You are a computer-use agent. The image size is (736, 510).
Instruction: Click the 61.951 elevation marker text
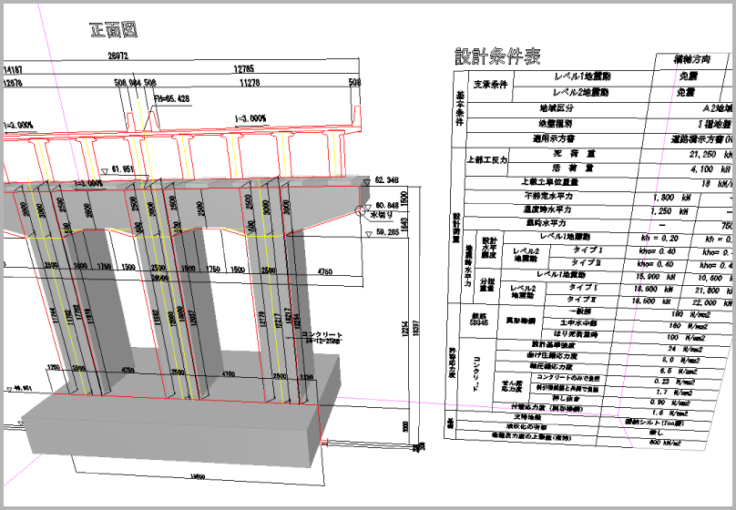[122, 168]
